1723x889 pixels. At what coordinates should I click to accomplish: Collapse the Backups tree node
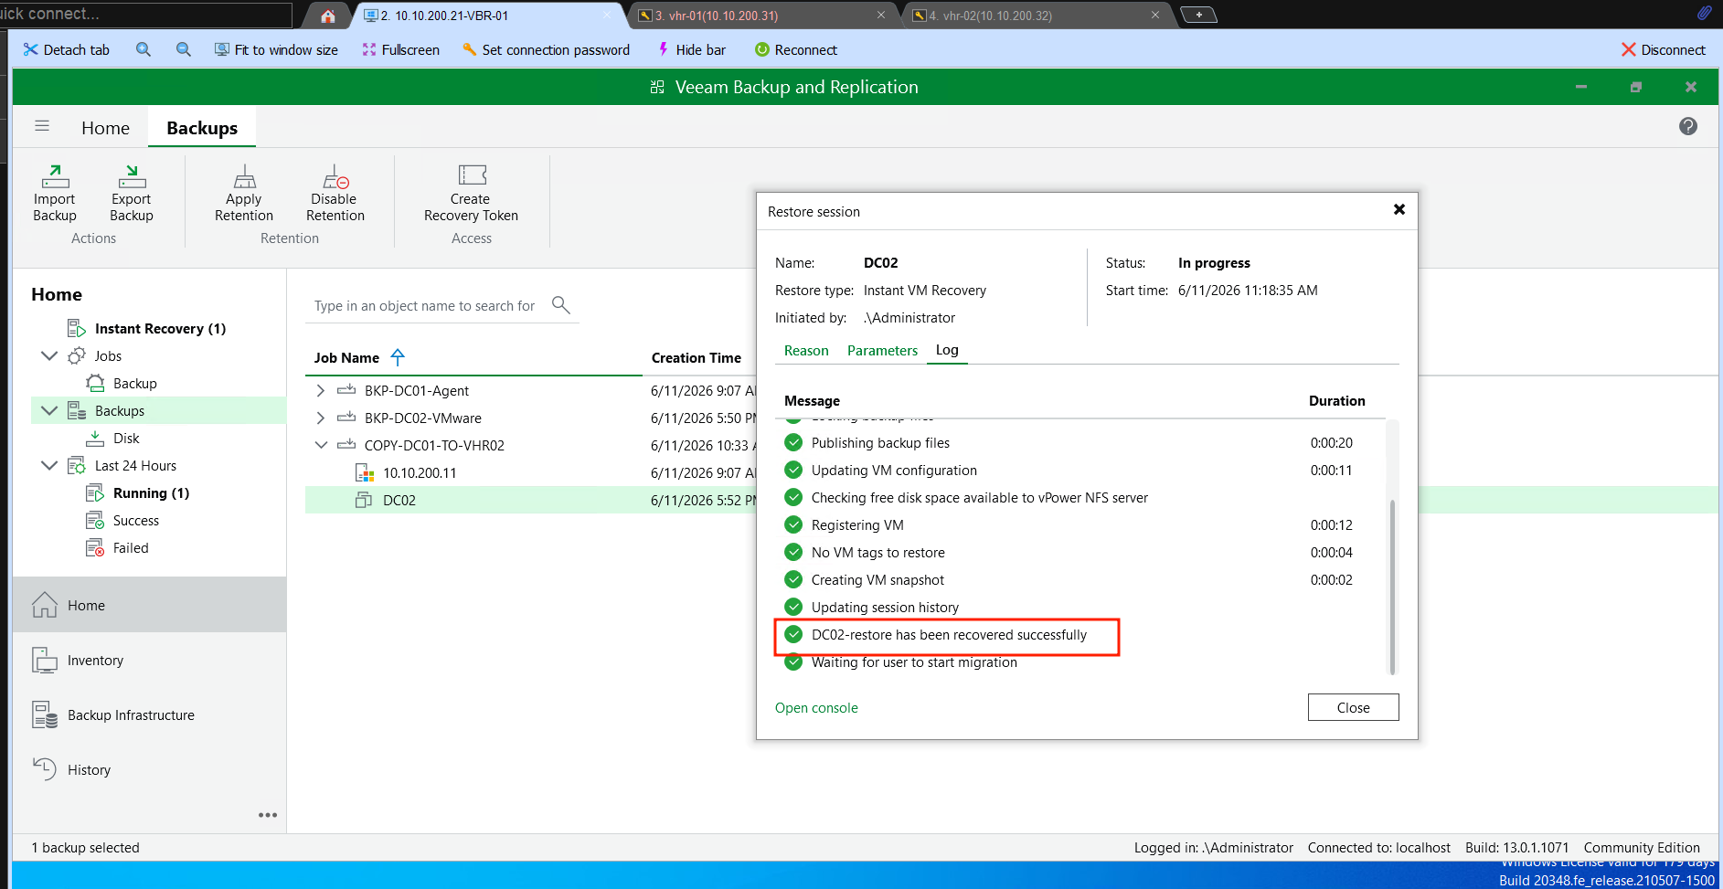pyautogui.click(x=49, y=411)
